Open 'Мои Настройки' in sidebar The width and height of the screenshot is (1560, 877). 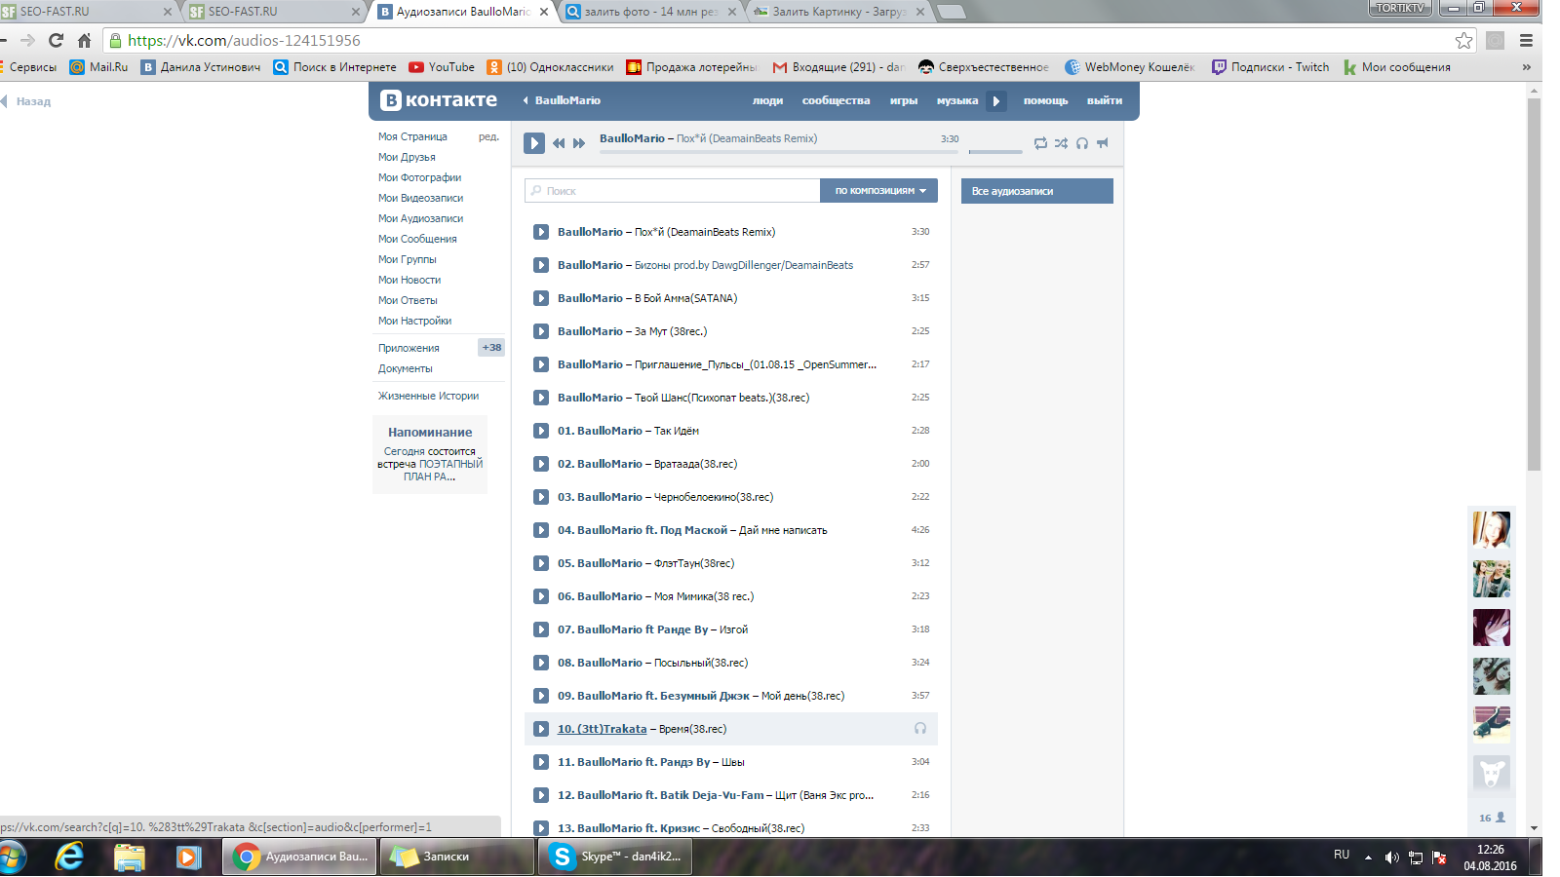coord(414,321)
